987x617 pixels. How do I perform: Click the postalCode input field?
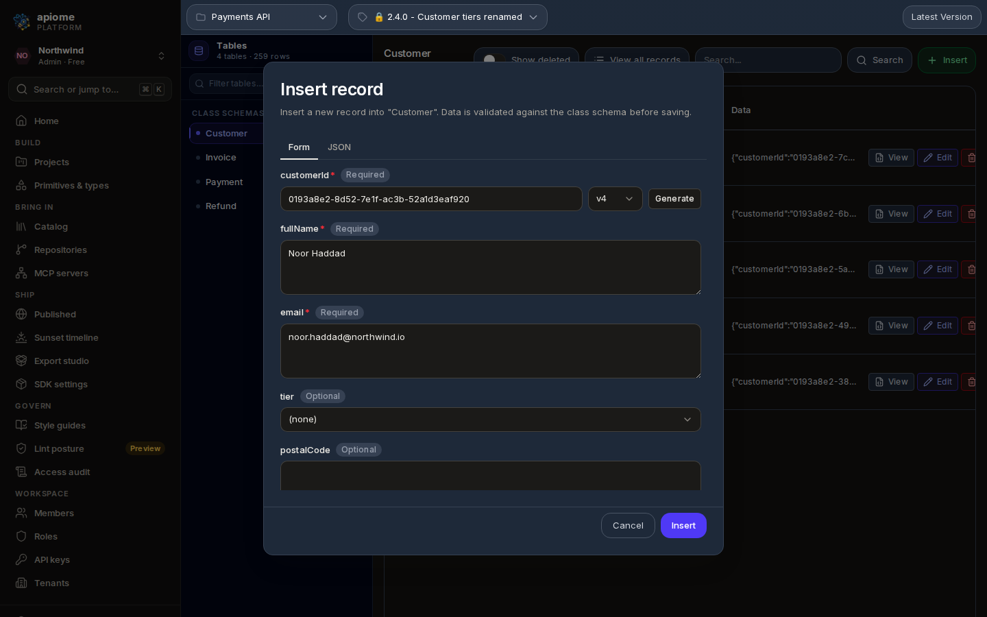(491, 476)
